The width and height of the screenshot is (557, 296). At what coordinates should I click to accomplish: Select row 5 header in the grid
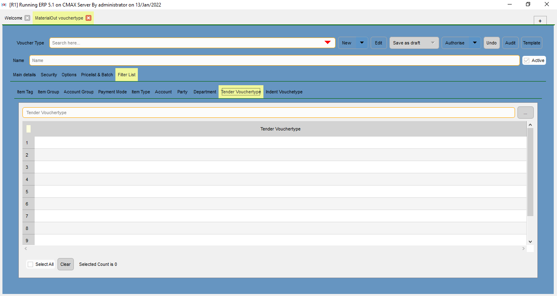[x=28, y=192]
